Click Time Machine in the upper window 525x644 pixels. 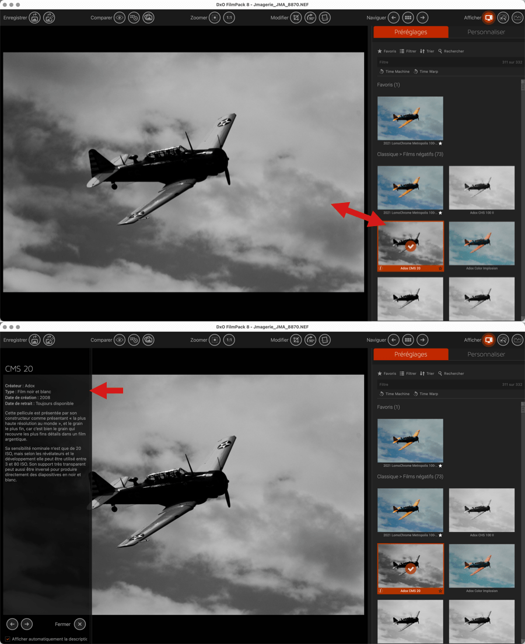click(394, 72)
